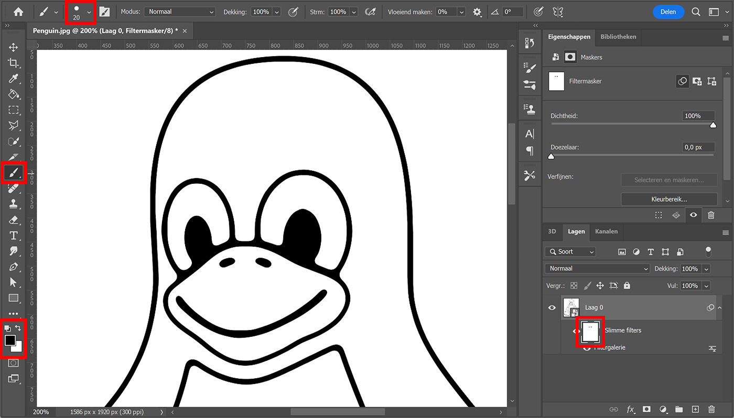Select the Eyedropper tool

click(x=14, y=79)
